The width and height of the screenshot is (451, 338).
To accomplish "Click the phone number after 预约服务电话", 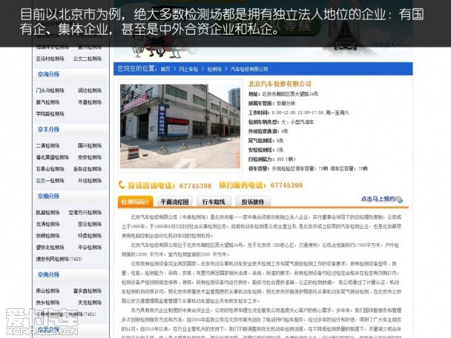I will 286,185.
